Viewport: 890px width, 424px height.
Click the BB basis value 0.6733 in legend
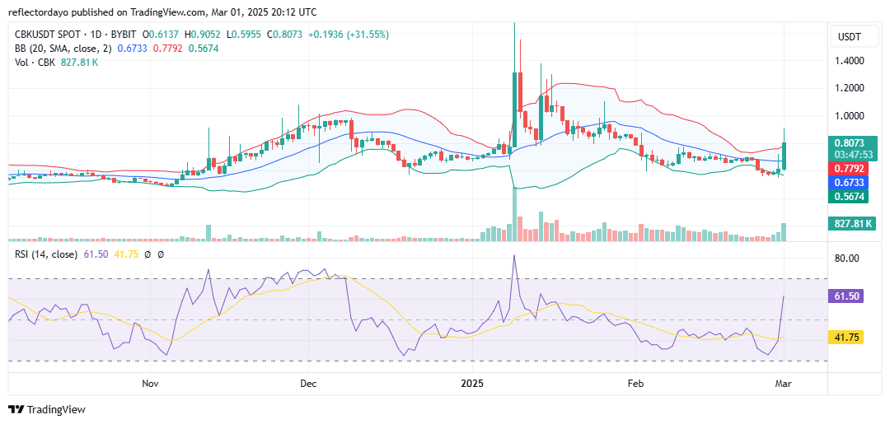click(x=130, y=49)
